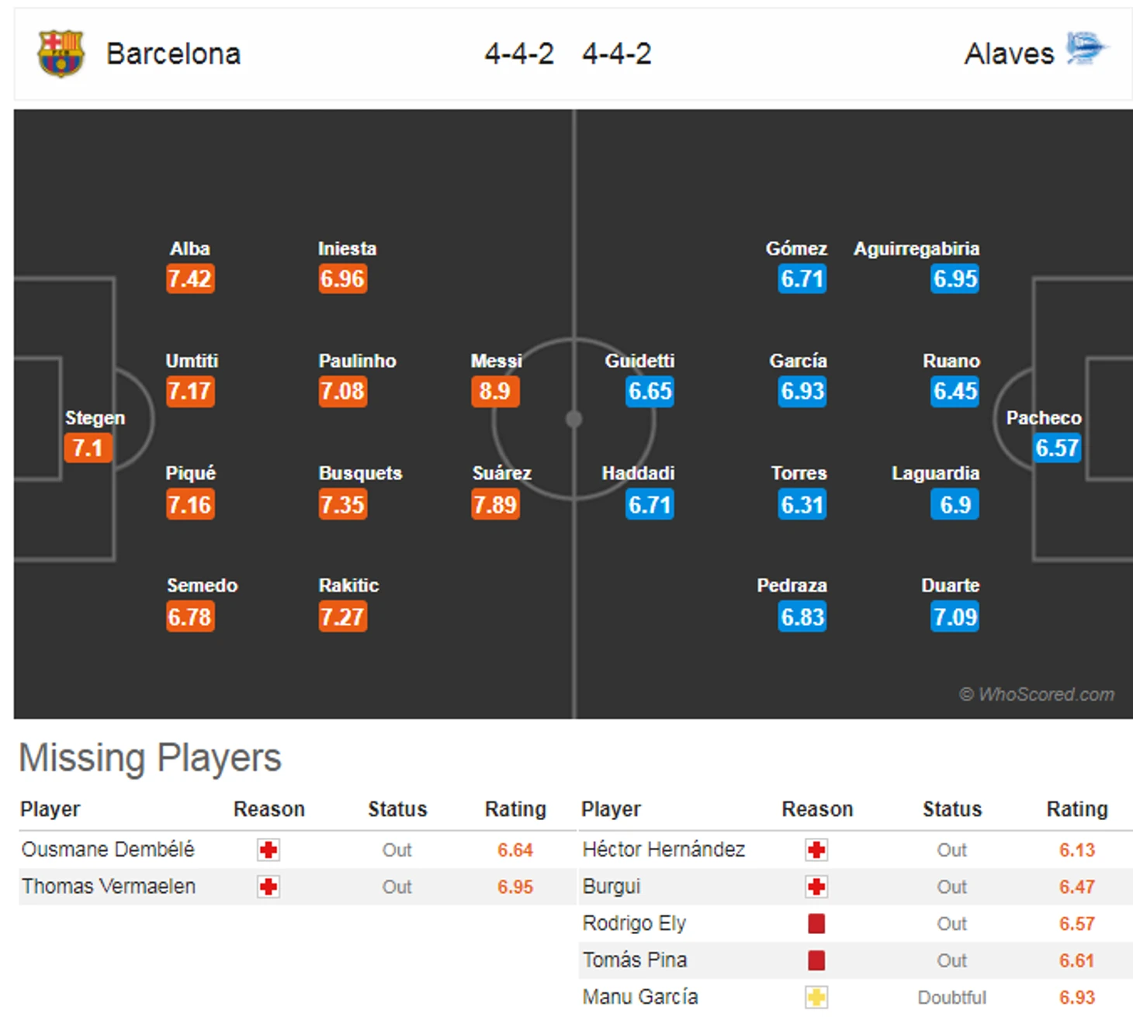Screen dimensions: 1133x1017
Task: Click Thomas Vermaelen's injury cross icon
Action: (269, 887)
